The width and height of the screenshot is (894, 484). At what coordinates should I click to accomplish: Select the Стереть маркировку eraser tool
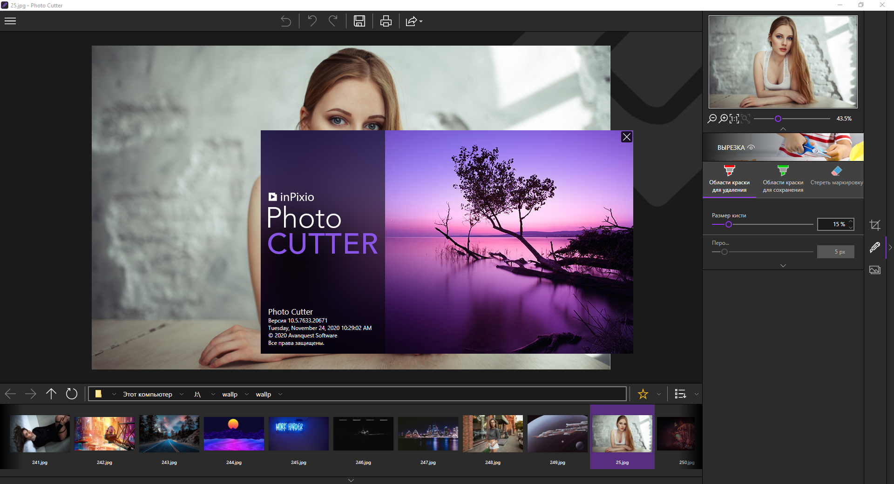coord(836,176)
